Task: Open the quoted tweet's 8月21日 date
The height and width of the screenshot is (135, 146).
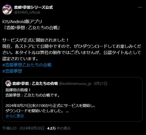Action: pos(101,83)
